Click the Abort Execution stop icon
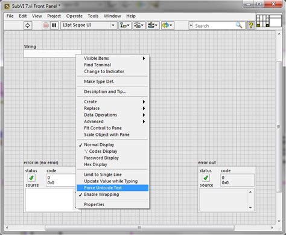 point(46,25)
